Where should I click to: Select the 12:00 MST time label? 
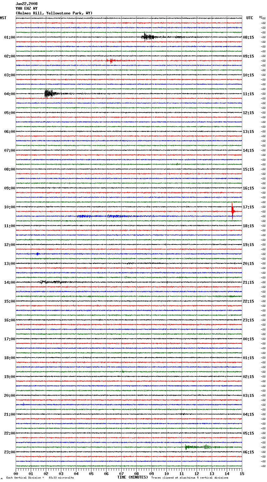pyautogui.click(x=10, y=245)
